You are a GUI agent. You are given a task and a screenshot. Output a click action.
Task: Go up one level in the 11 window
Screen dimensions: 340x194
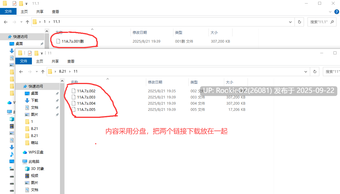pos(43,71)
